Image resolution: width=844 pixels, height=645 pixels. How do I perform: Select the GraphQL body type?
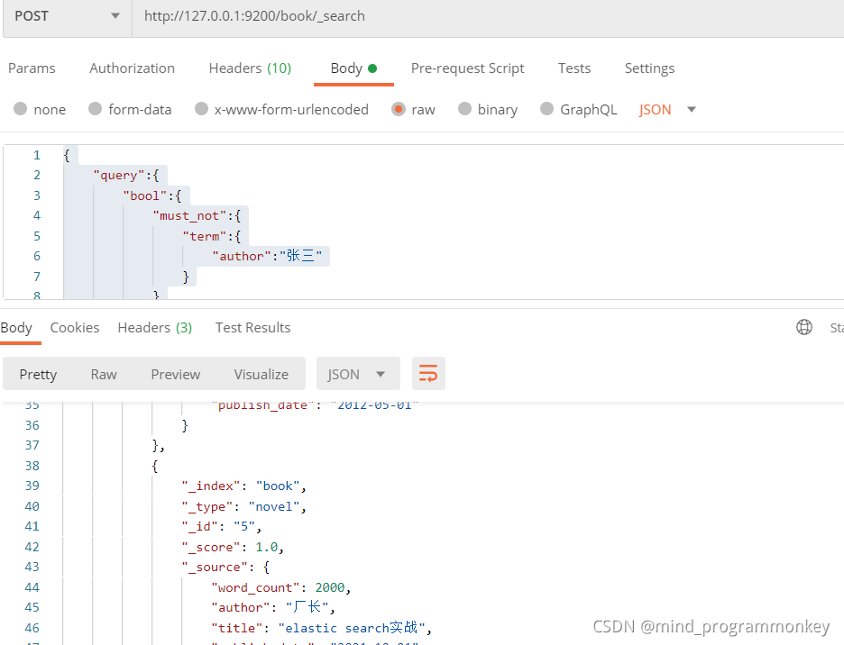pyautogui.click(x=579, y=109)
